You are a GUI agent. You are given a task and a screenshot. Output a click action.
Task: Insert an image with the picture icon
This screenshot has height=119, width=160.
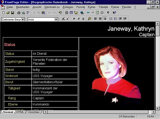coord(76,13)
